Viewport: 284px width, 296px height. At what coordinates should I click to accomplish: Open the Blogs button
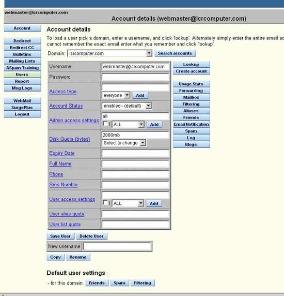pos(192,144)
